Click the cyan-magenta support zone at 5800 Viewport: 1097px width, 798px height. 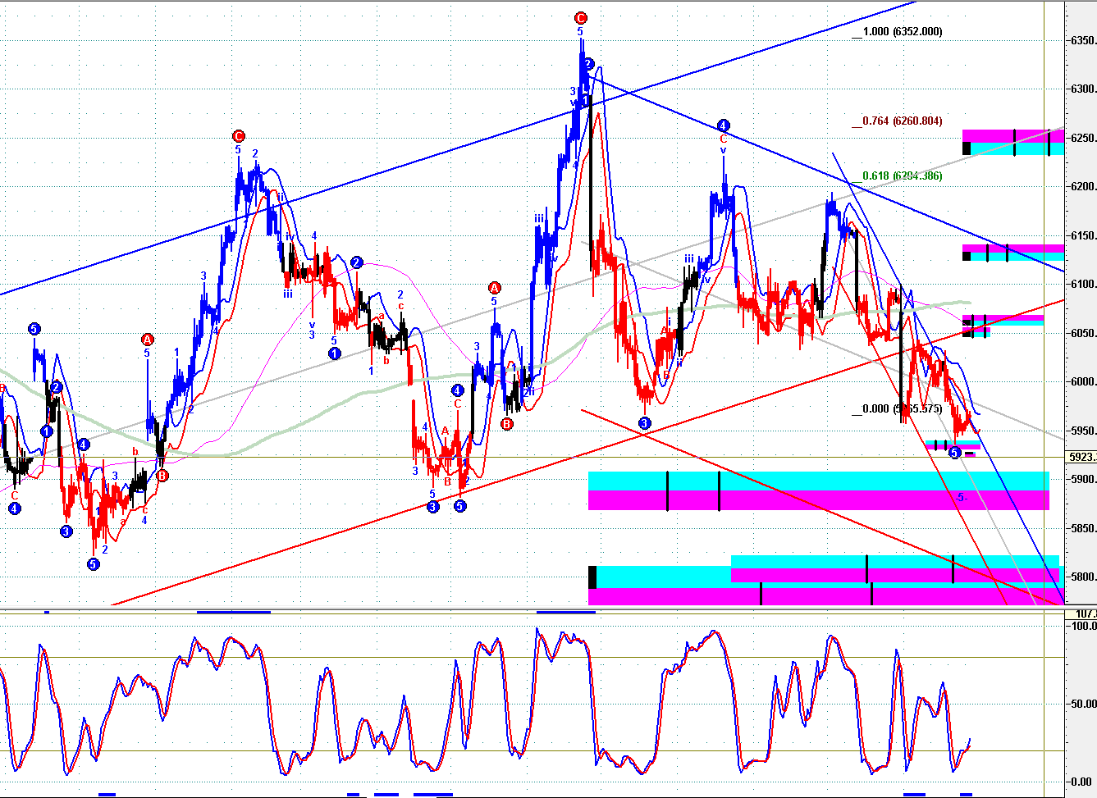pos(825,581)
